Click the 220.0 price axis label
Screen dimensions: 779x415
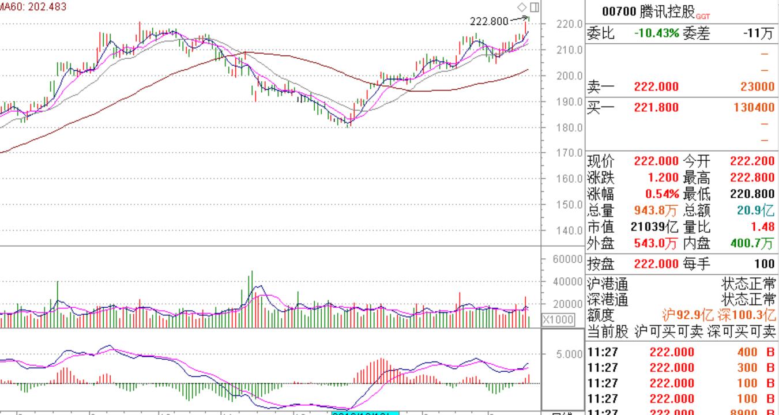click(x=570, y=24)
